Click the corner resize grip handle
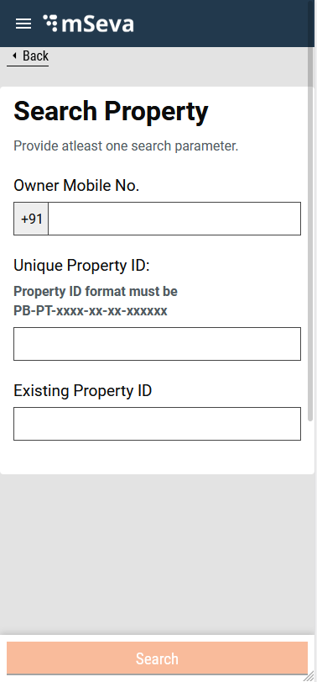Image resolution: width=317 pixels, height=682 pixels. [x=309, y=675]
